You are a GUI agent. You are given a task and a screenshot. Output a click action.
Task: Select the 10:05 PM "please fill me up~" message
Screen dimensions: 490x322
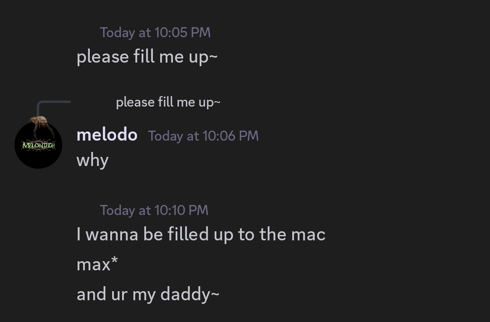147,57
